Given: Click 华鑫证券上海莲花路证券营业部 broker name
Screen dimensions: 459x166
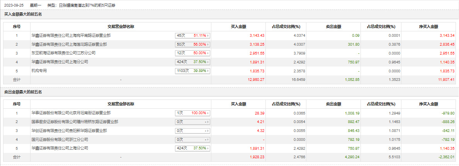Looking at the screenshot, I should 69,44.
